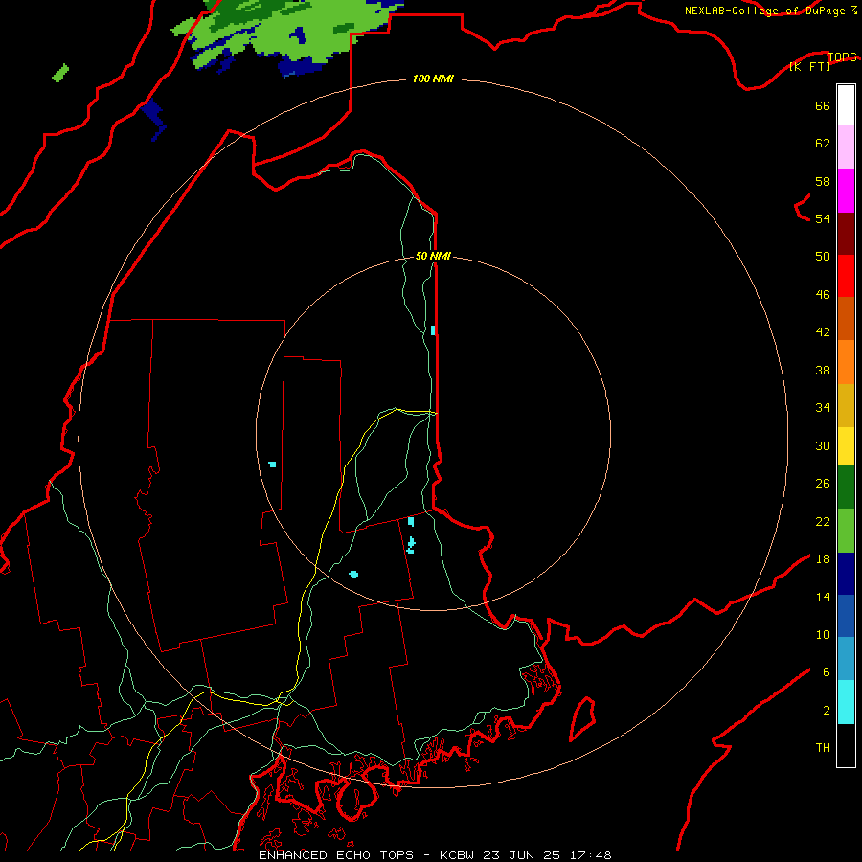The image size is (862, 862).
Task: Click the "62" legend value
Action: (x=823, y=144)
